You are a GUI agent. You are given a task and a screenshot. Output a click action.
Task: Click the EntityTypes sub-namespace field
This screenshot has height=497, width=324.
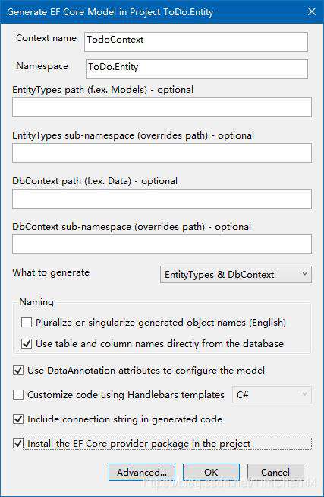click(162, 153)
